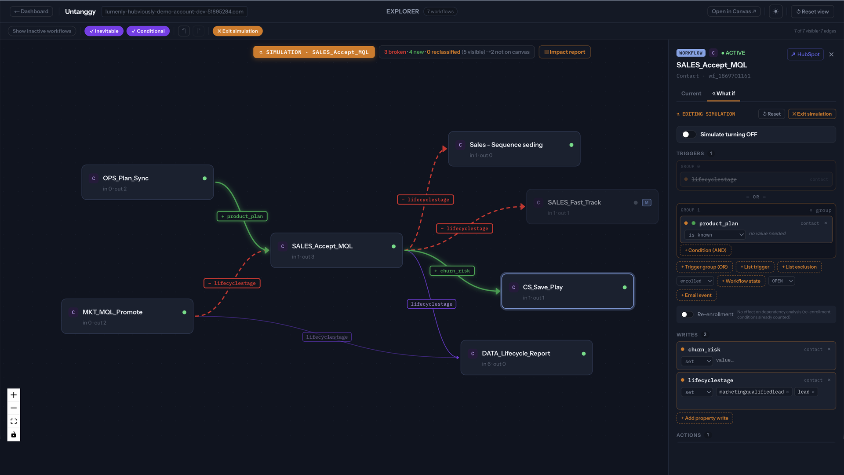
Task: Open the Impact report
Action: [564, 52]
